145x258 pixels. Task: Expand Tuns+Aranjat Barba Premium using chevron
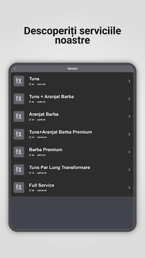pyautogui.click(x=130, y=134)
